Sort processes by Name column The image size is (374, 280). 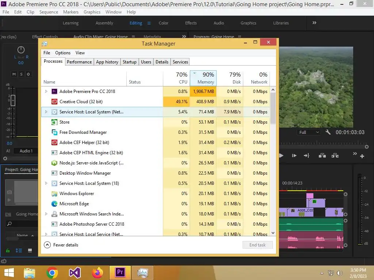pos(84,78)
